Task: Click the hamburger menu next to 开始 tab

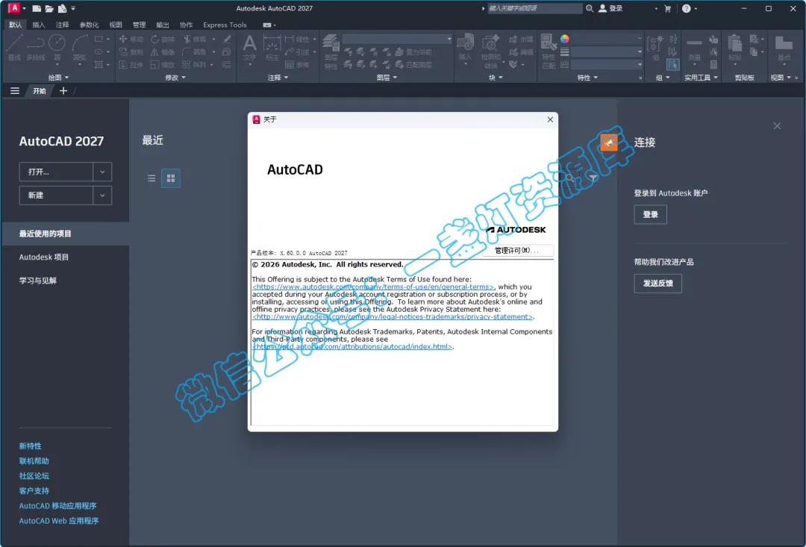Action: (15, 91)
